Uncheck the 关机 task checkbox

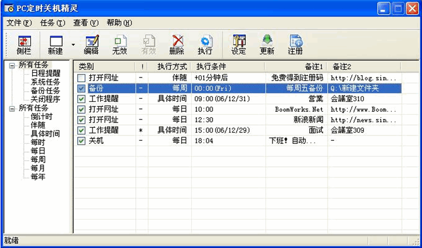tap(81, 141)
